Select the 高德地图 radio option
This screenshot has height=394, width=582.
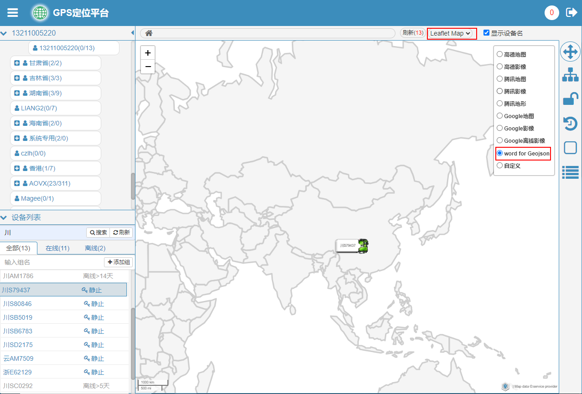click(499, 54)
